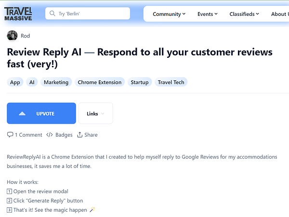Select the App tag
The width and height of the screenshot is (289, 217).
(x=15, y=82)
